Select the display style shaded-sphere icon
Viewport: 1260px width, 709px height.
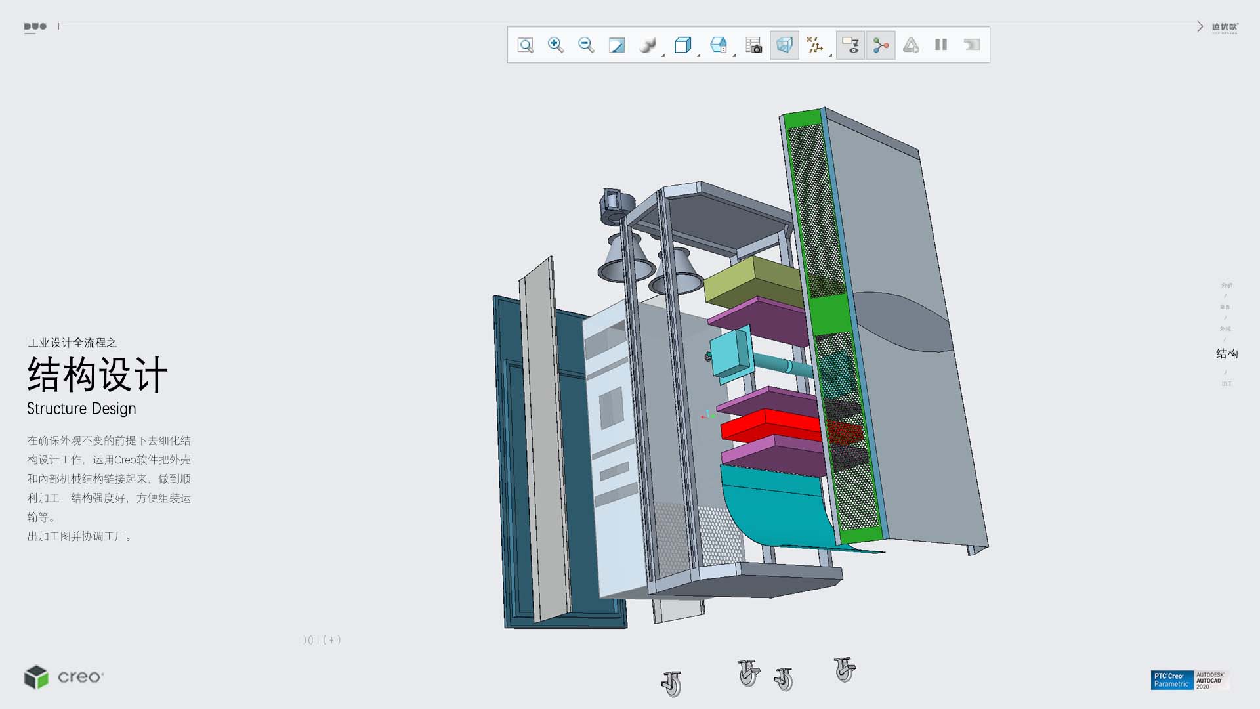tap(648, 45)
